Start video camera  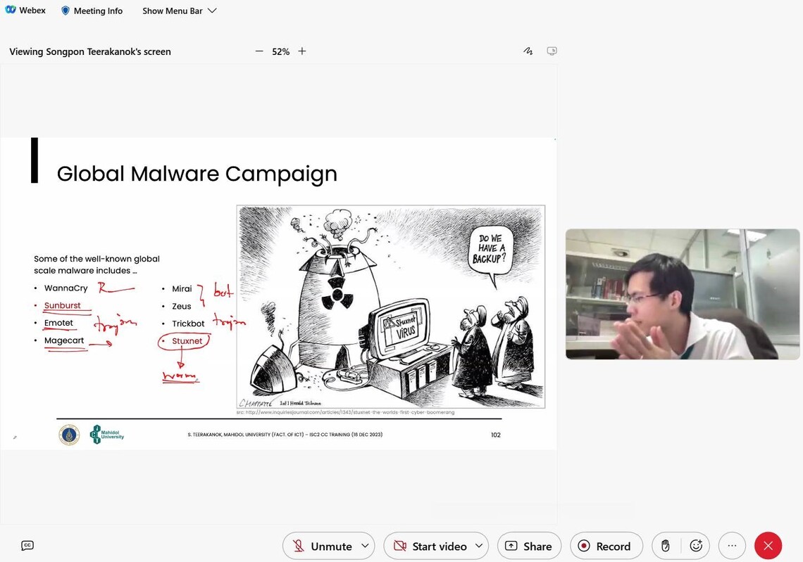point(430,546)
